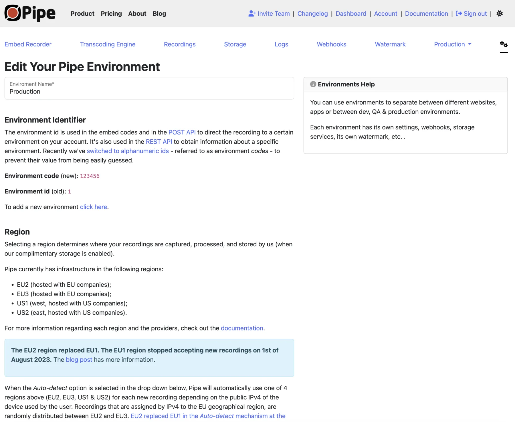This screenshot has height=422, width=515.
Task: Follow the REST API link
Action: pyautogui.click(x=159, y=142)
